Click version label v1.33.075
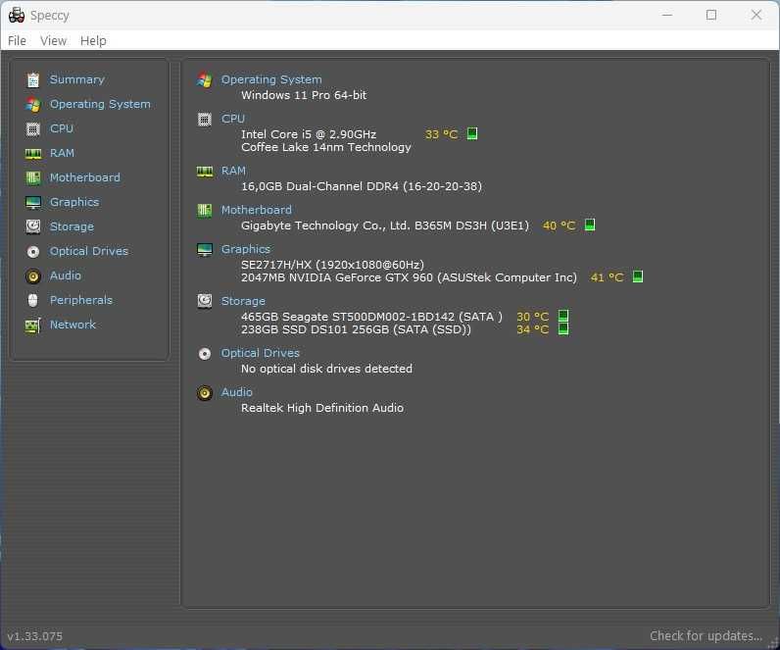 coord(35,636)
